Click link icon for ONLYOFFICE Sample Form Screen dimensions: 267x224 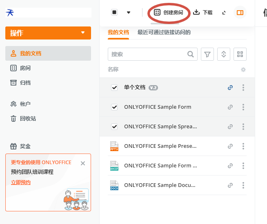pyautogui.click(x=230, y=107)
